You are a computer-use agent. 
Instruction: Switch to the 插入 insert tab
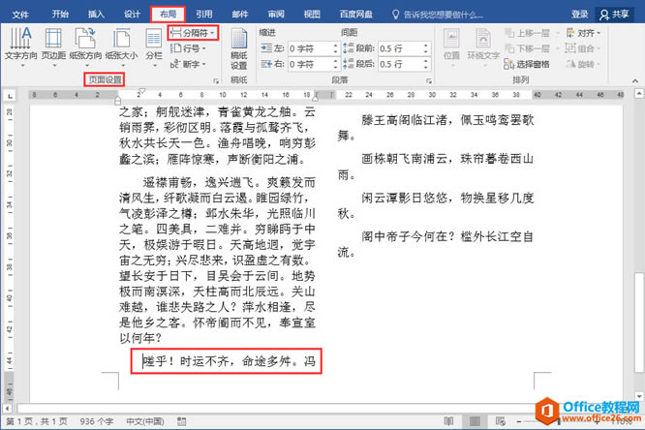96,14
